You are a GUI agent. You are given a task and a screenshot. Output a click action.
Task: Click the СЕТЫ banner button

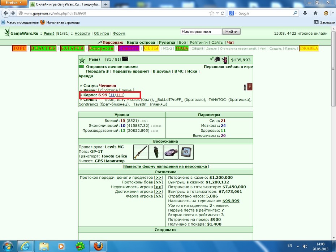click(x=151, y=48)
